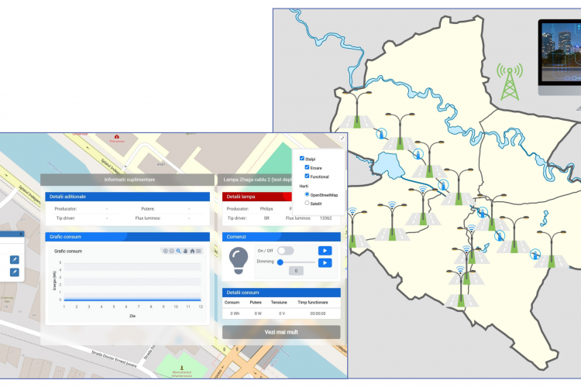Send the Dimming command play button
This screenshot has width=581, height=387.
325,263
